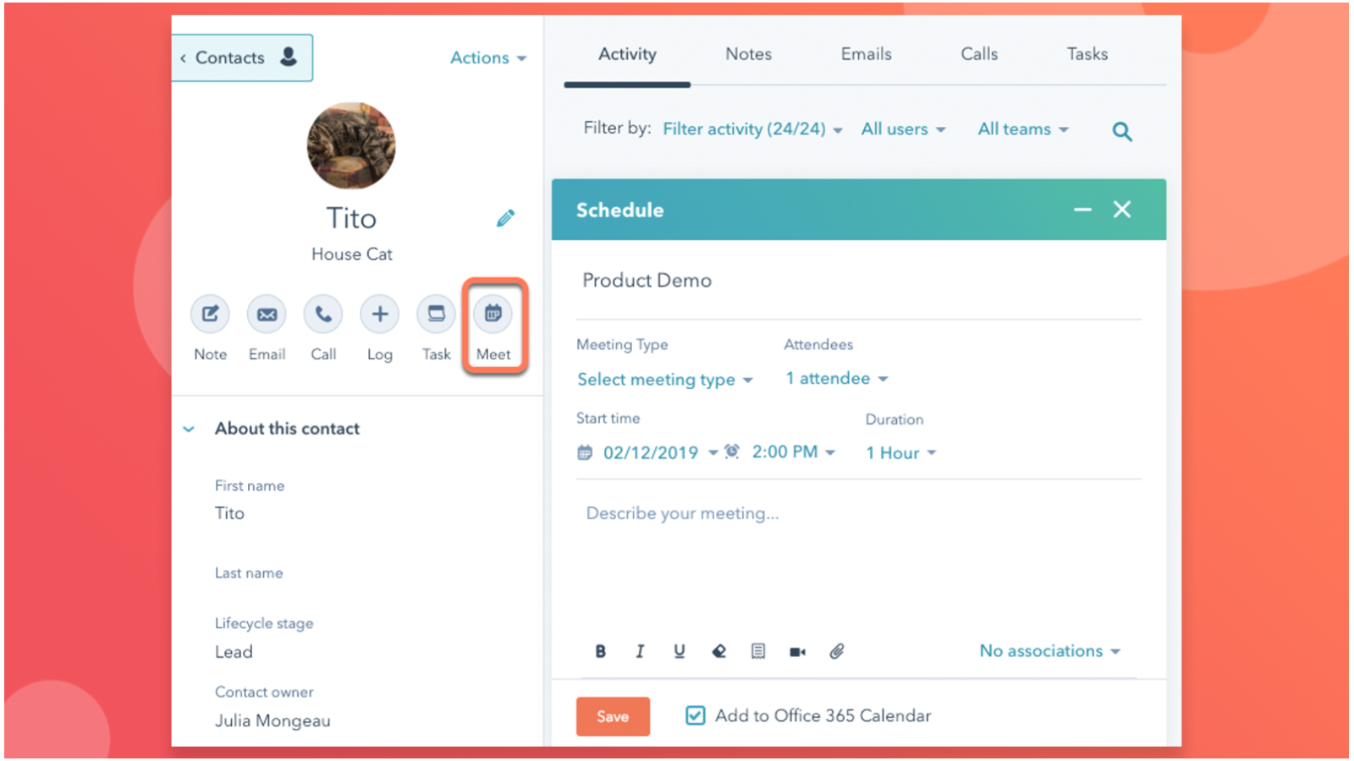Save the scheduled meeting
The image size is (1354, 761).
click(x=613, y=716)
